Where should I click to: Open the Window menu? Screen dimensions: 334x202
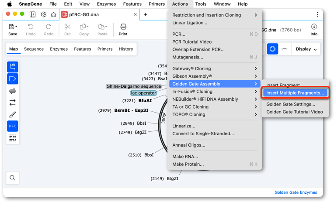pyautogui.click(x=222, y=4)
